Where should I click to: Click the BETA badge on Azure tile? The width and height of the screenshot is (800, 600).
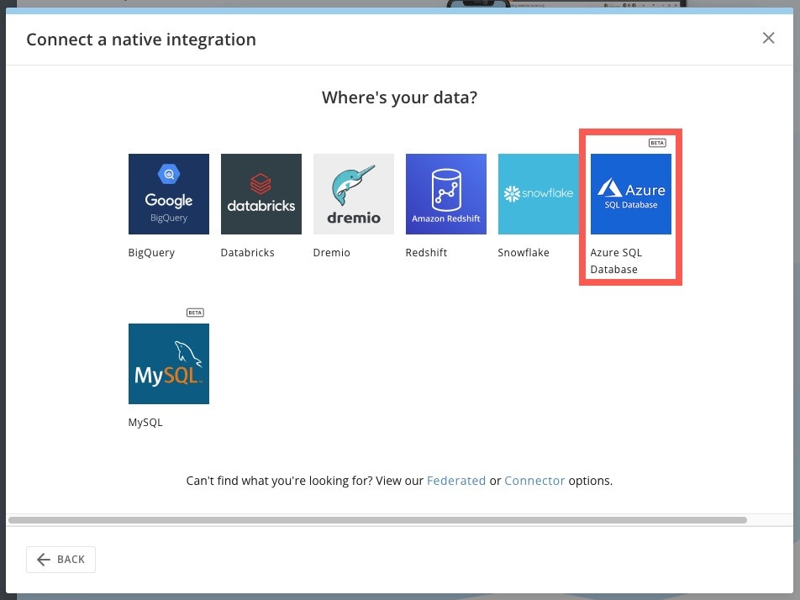tap(656, 142)
